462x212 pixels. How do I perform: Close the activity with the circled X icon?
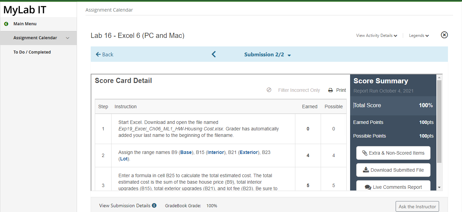(444, 35)
